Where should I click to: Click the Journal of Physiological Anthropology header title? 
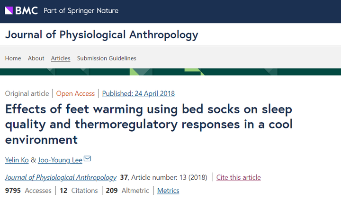point(101,35)
